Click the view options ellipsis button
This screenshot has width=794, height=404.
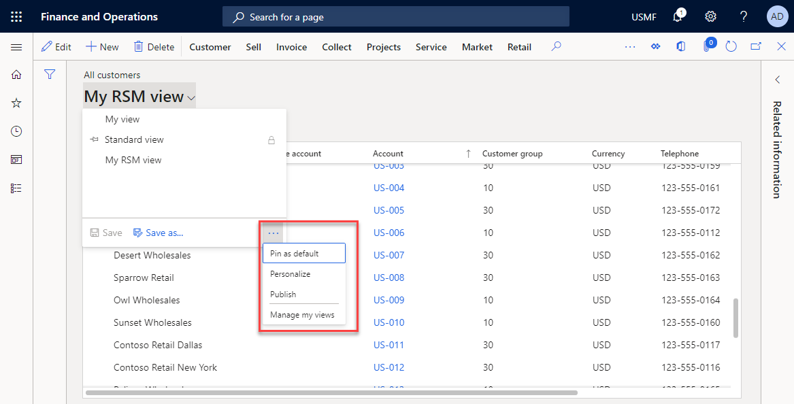pos(273,233)
